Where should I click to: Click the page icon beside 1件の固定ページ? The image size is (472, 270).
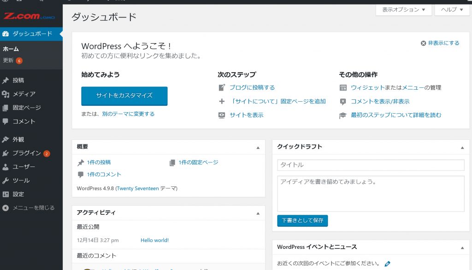(x=172, y=162)
